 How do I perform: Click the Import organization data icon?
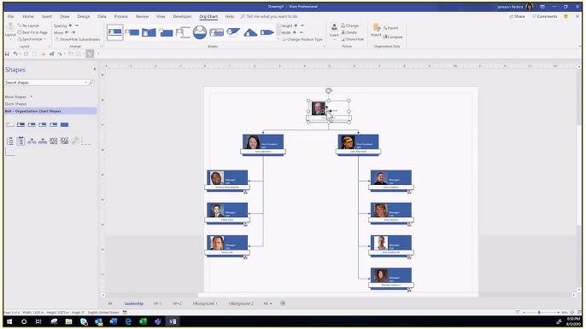pyautogui.click(x=377, y=30)
